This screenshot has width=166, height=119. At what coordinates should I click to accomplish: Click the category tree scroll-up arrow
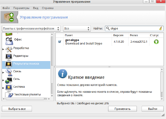52,34
